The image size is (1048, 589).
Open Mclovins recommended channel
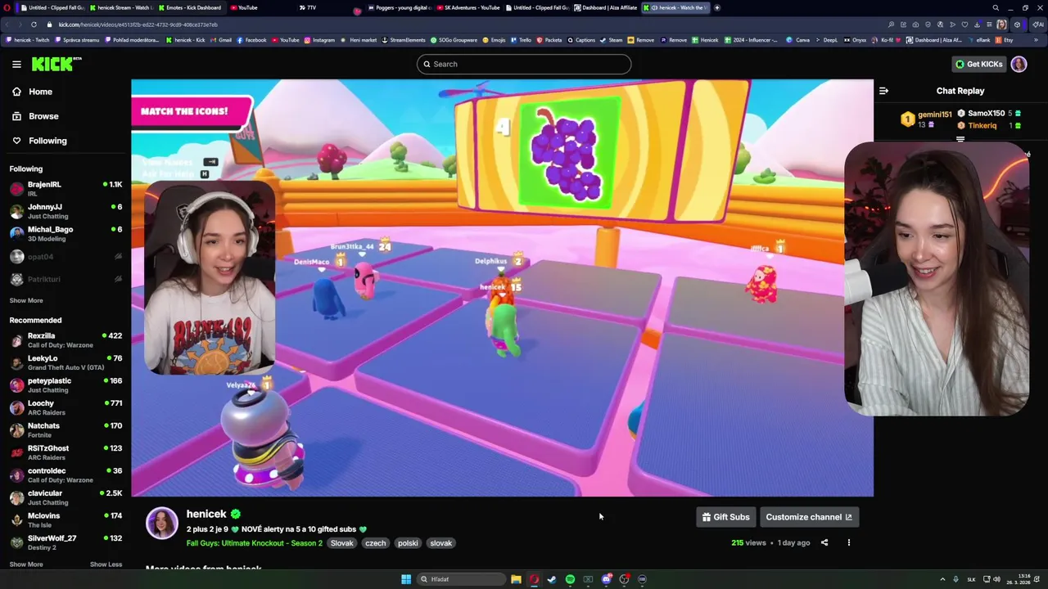(65, 519)
